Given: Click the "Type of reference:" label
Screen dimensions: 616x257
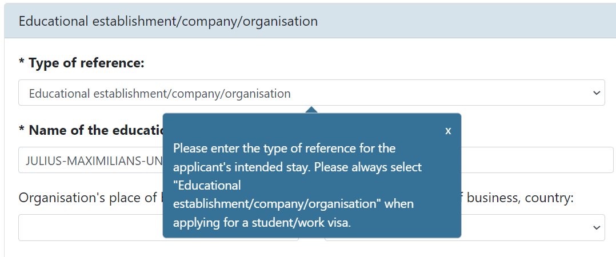Looking at the screenshot, I should [86, 63].
